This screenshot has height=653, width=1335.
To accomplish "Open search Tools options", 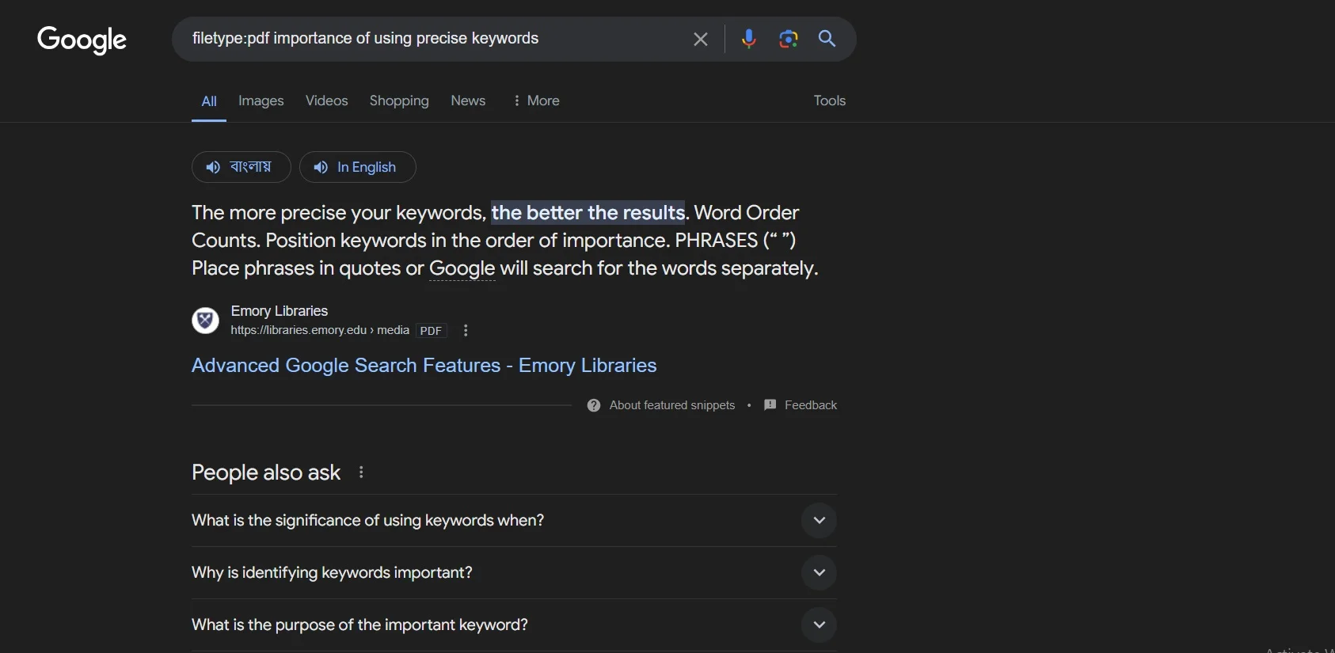I will pos(830,101).
